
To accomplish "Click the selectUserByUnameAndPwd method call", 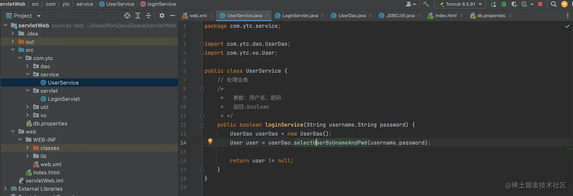I will tap(330, 143).
